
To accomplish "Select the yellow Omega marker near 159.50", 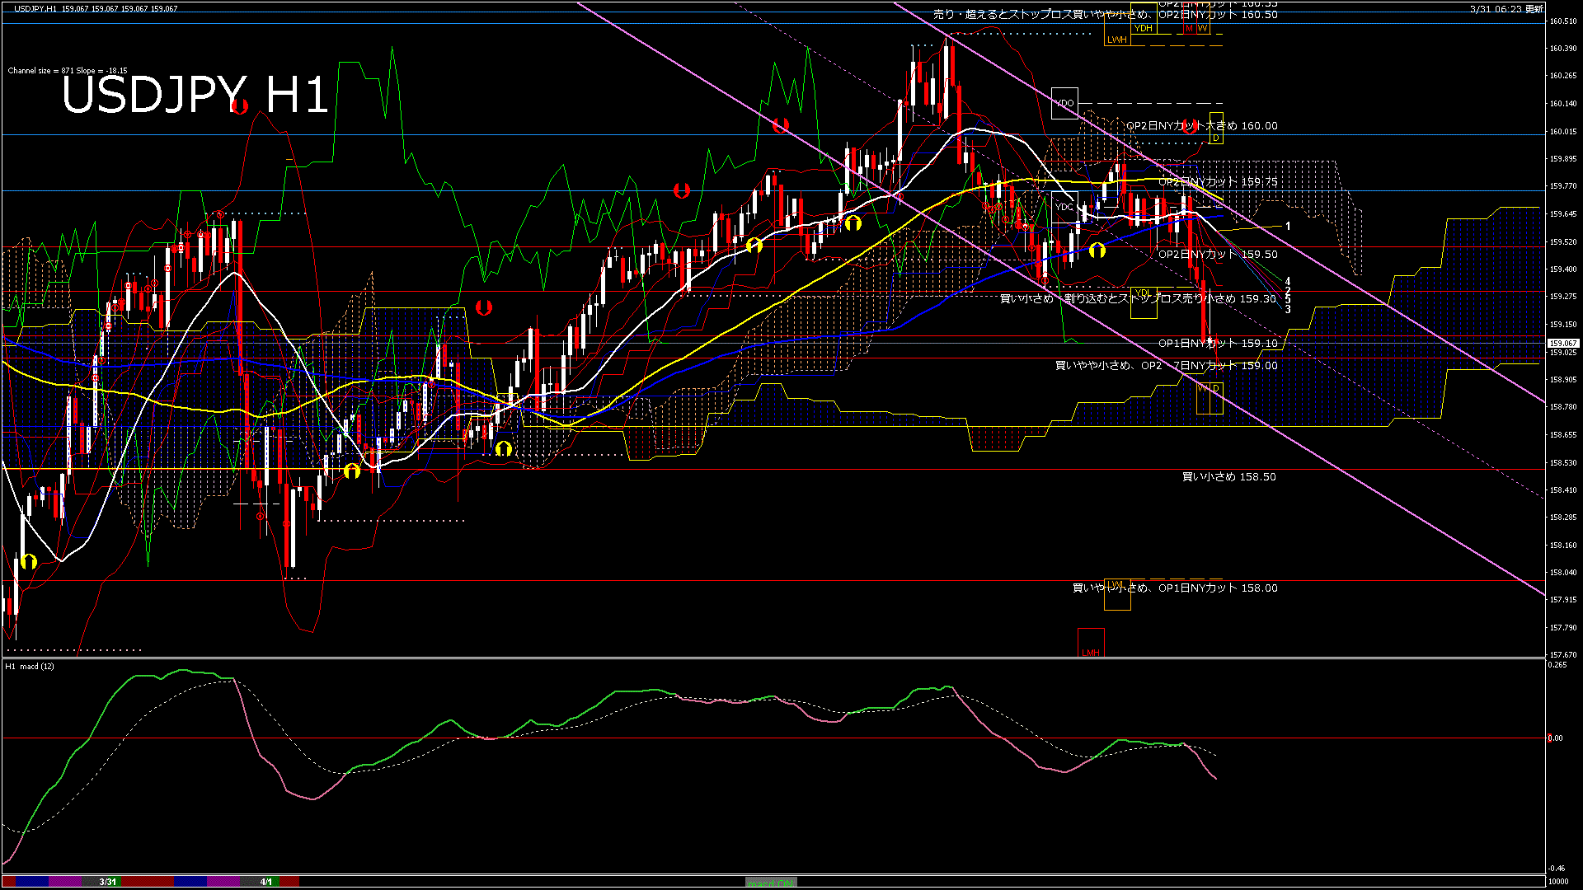I will (1097, 251).
